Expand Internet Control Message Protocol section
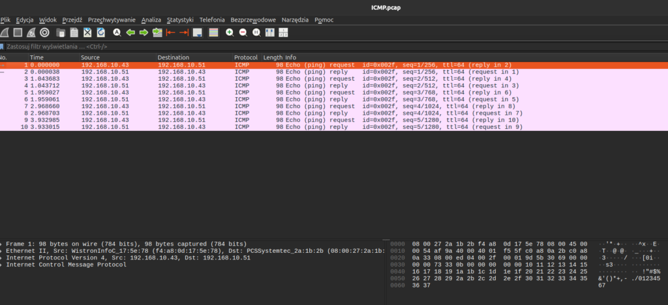Screen dimensions: 668x305 [x=3, y=265]
